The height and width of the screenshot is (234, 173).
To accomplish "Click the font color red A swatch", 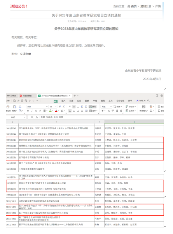I will (56, 111).
